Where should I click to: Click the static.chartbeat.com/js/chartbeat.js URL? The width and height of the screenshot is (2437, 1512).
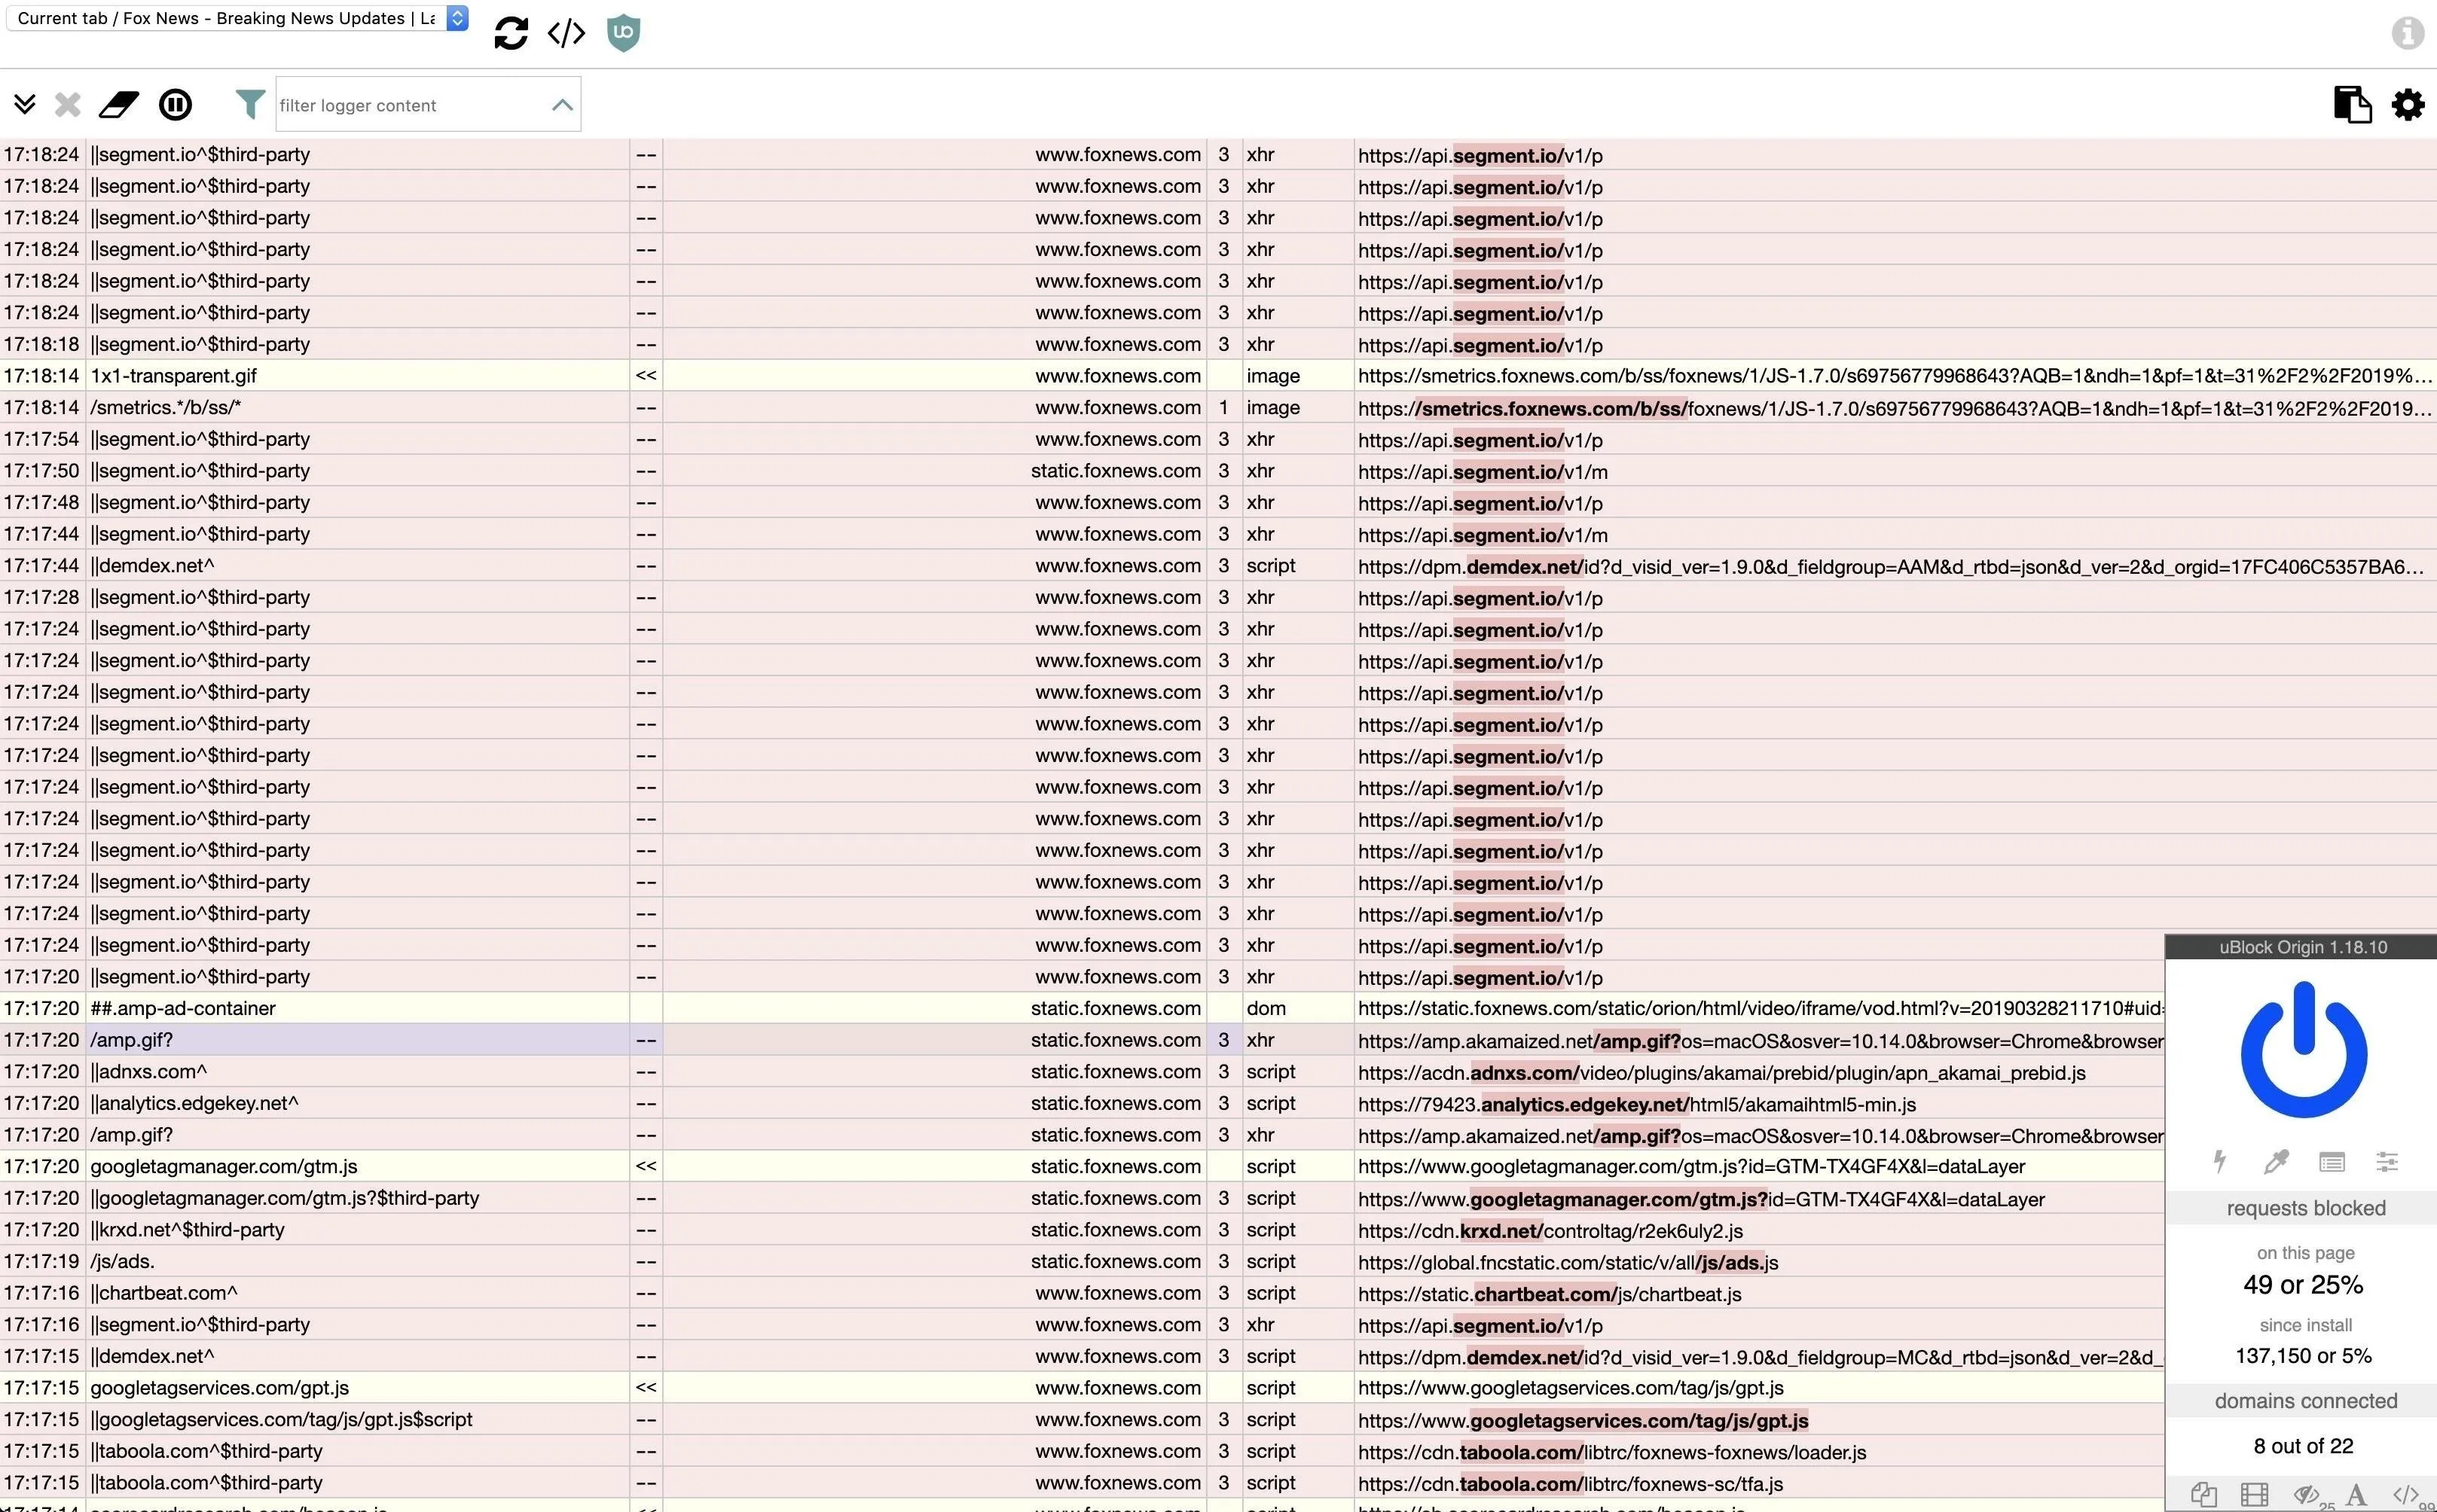1550,1294
